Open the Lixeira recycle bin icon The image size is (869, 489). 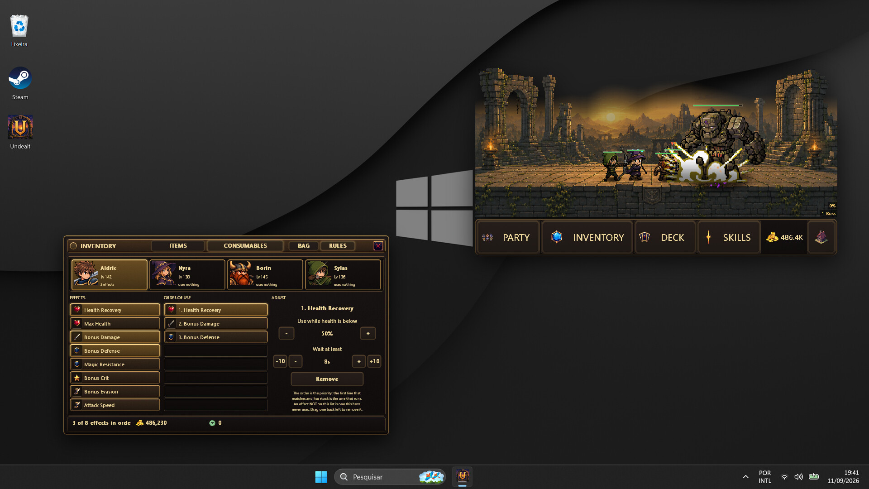19,31
